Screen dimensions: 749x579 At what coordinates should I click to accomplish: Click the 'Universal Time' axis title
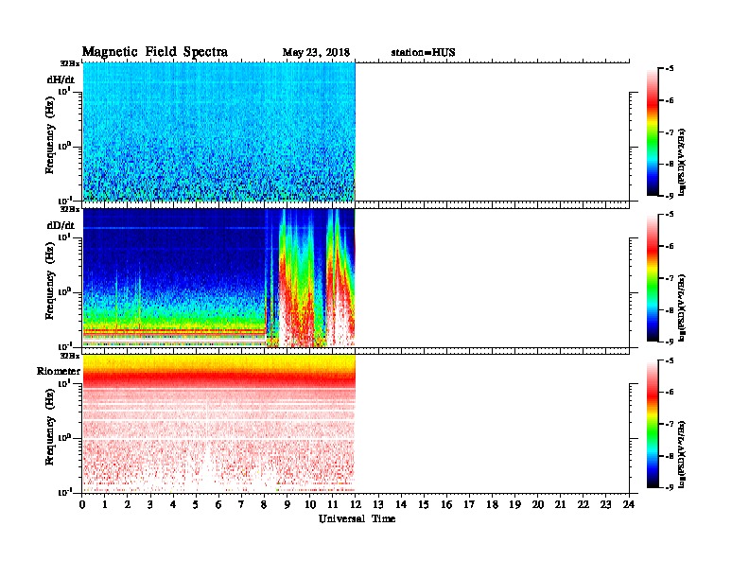357,518
